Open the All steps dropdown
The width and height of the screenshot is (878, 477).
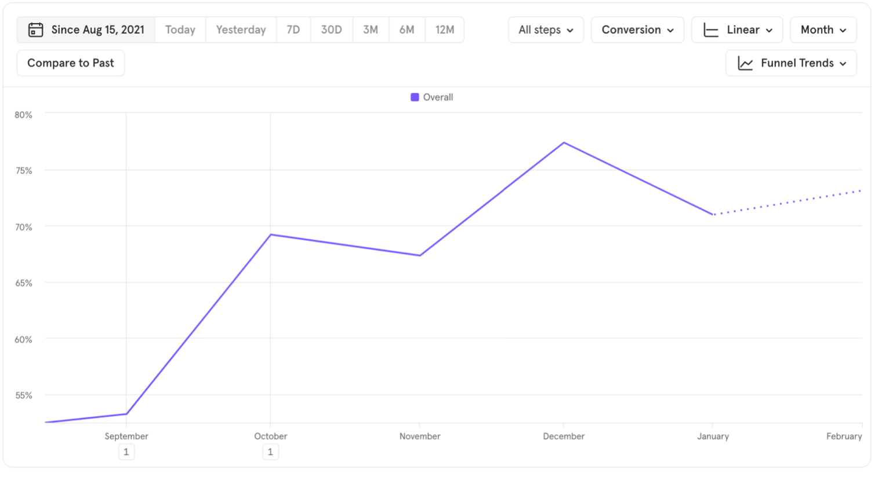pyautogui.click(x=546, y=30)
